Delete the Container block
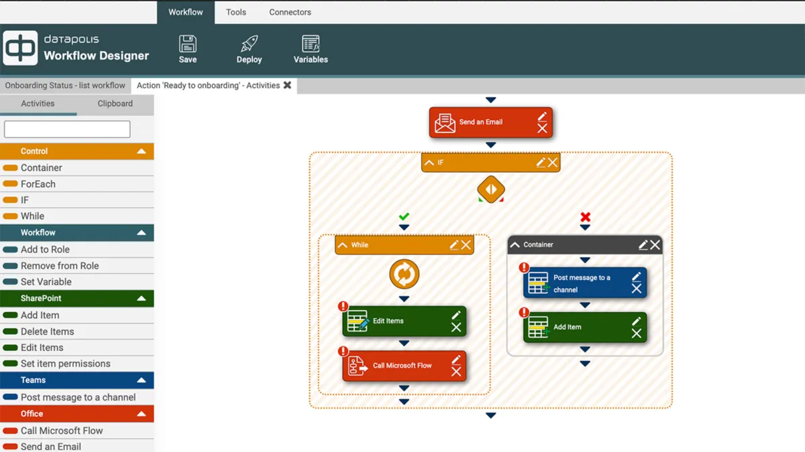Viewport: 805px width, 452px height. click(x=655, y=244)
